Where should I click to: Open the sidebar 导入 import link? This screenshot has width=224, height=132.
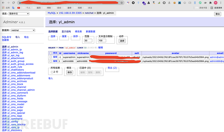(x=18, y=37)
